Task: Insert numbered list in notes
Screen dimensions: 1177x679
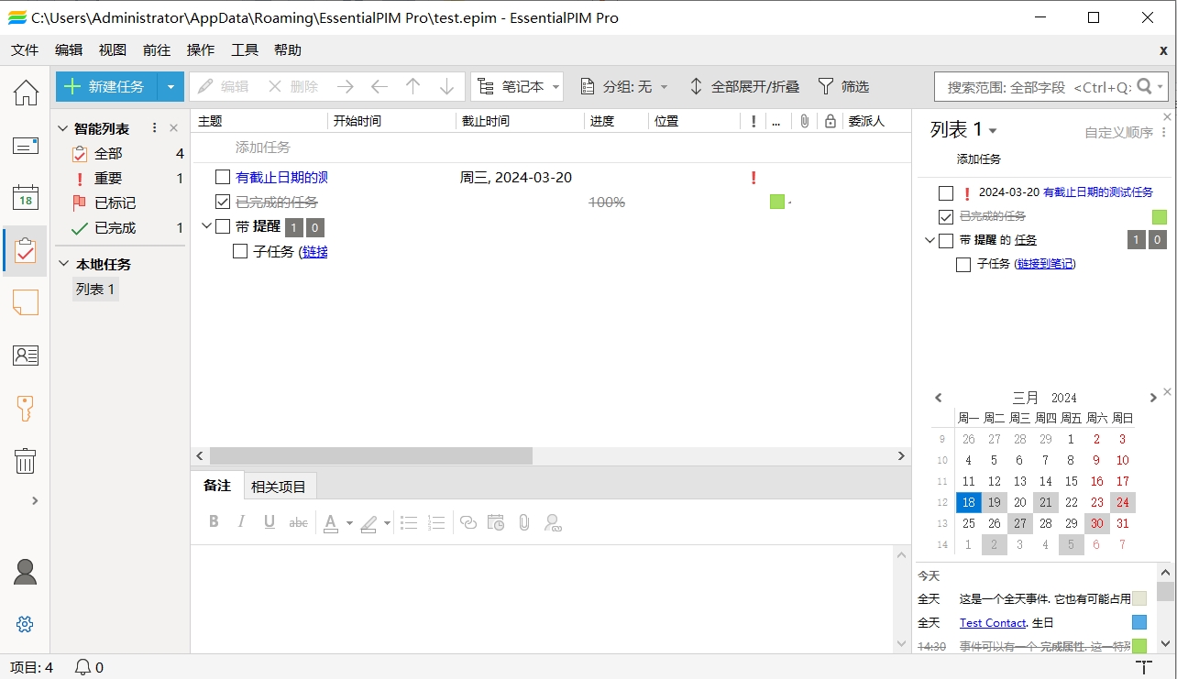Action: [x=436, y=522]
